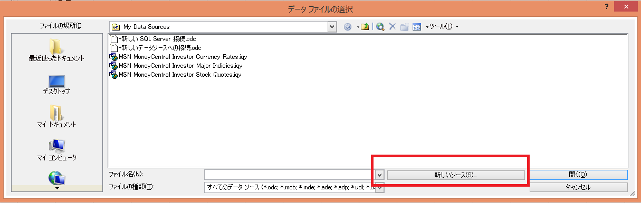Screen dimensions: 641x203
Task: Expand the ファイル名 dropdown arrow
Action: pyautogui.click(x=379, y=175)
